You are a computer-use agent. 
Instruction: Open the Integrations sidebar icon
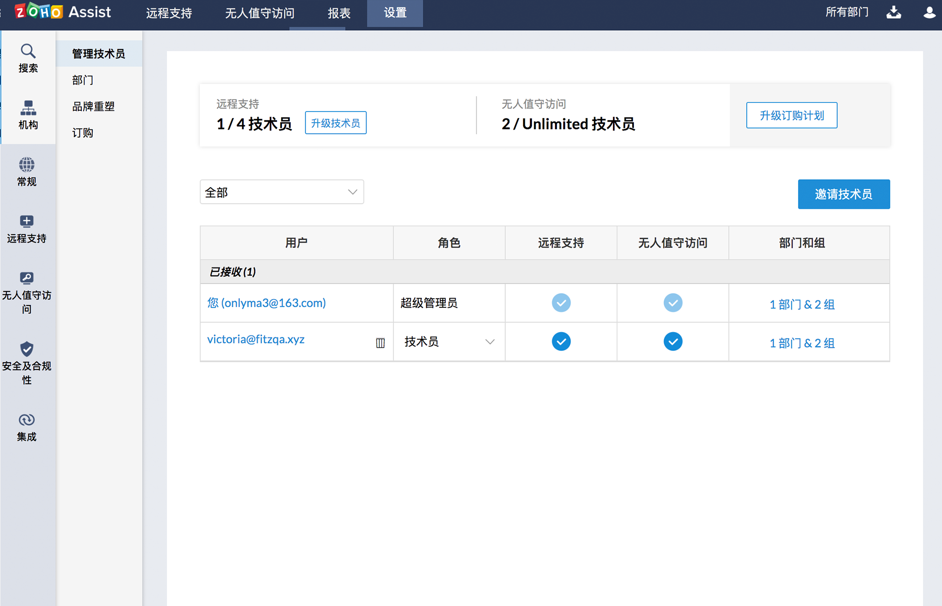tap(27, 420)
